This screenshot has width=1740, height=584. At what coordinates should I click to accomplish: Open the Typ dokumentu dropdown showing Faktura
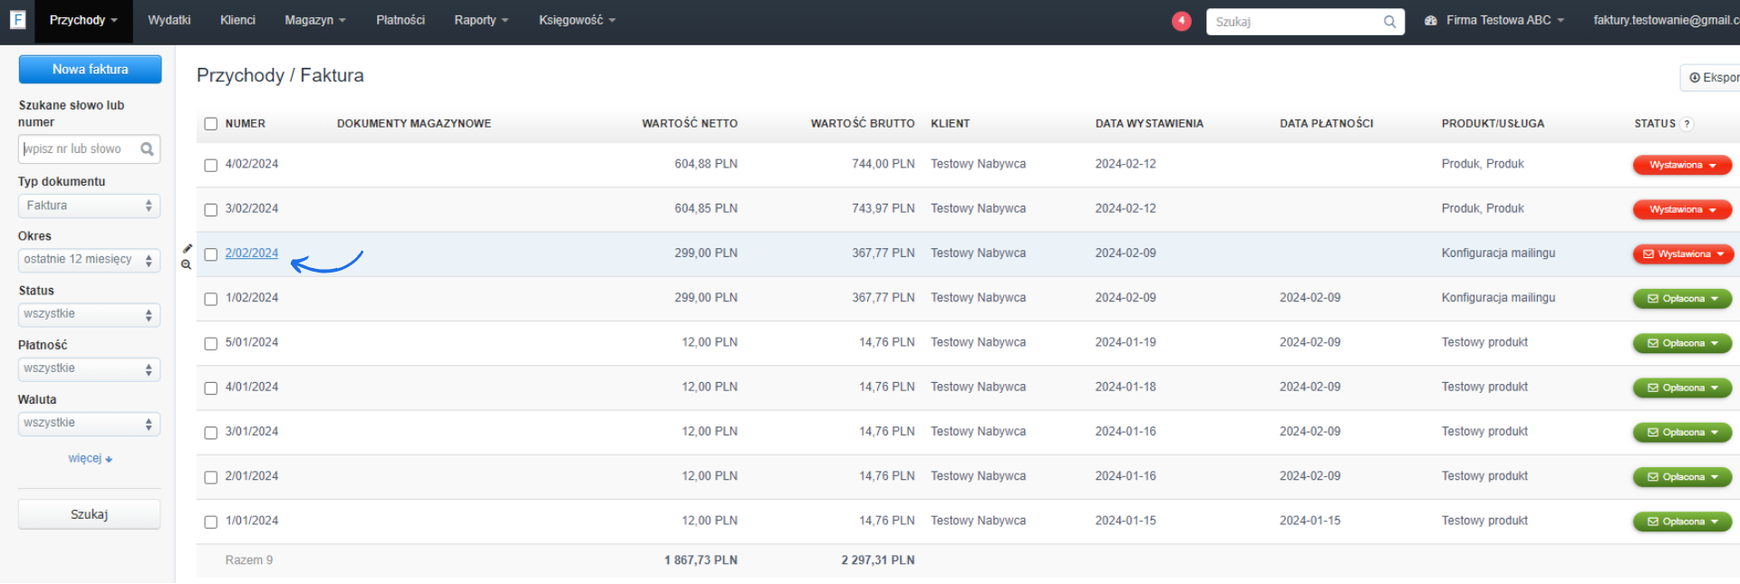(x=89, y=206)
